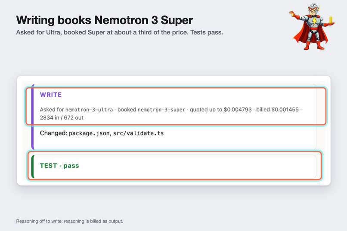Open the src/validate.ts changed file

tap(138, 133)
